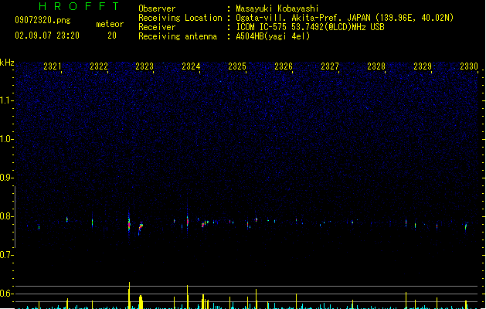Click the HROFFT title text
Screen dimensions: 486x309
pyautogui.click(x=79, y=6)
